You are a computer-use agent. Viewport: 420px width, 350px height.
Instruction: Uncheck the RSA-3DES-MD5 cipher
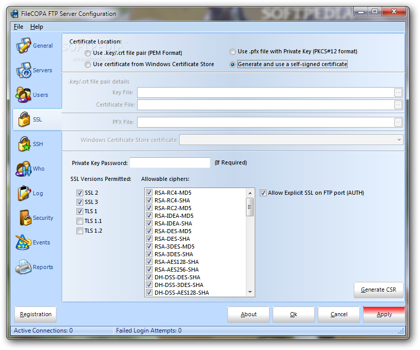point(149,246)
